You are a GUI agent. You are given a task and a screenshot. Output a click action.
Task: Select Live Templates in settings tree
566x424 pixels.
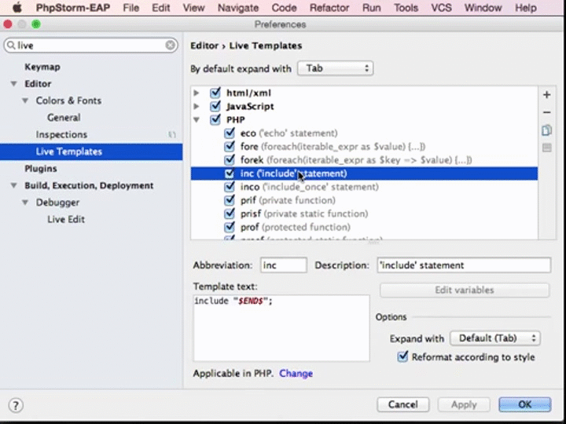tap(91, 152)
